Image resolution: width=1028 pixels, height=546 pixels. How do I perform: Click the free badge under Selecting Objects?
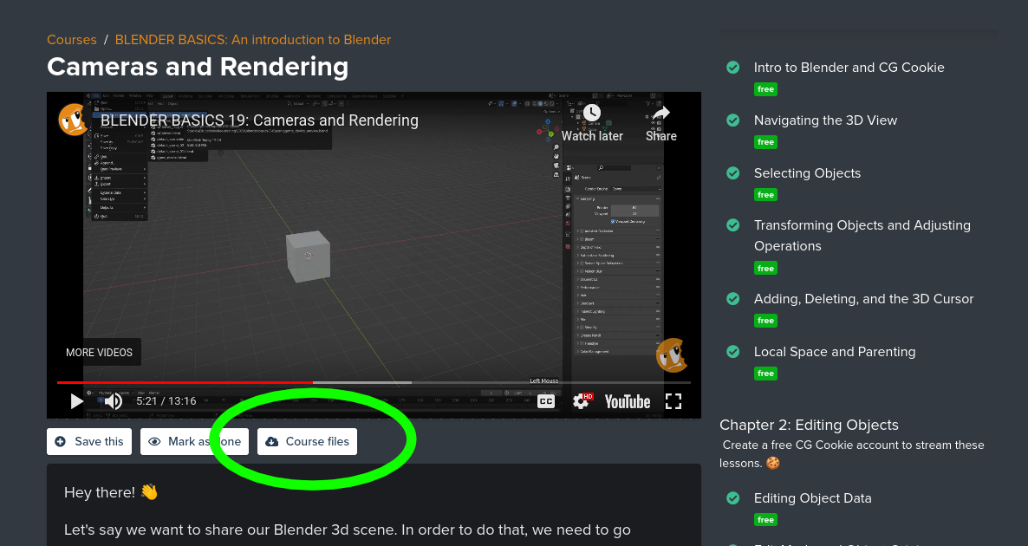pyautogui.click(x=765, y=195)
